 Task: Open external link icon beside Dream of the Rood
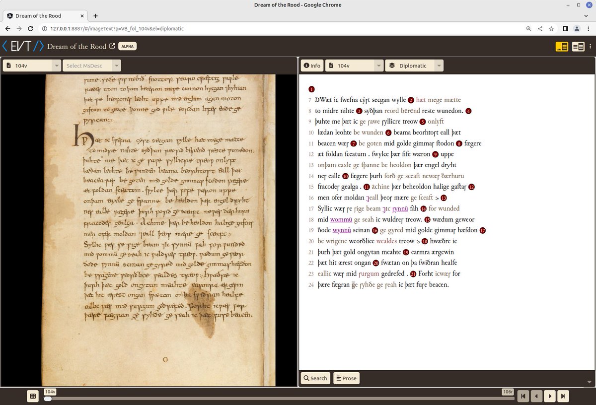coord(112,46)
